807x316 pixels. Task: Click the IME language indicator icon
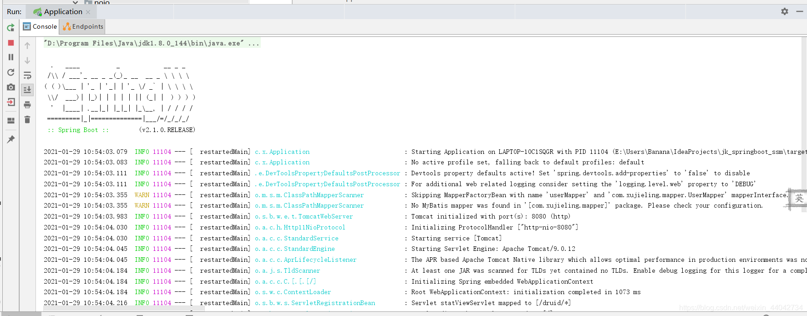coord(799,199)
